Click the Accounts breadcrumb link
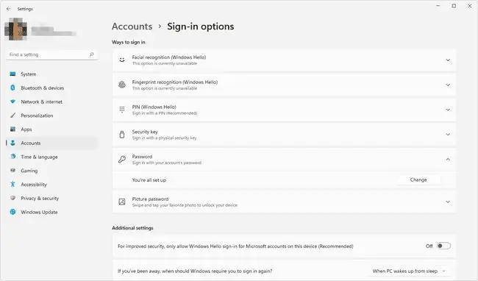This screenshot has width=478, height=281. click(132, 26)
